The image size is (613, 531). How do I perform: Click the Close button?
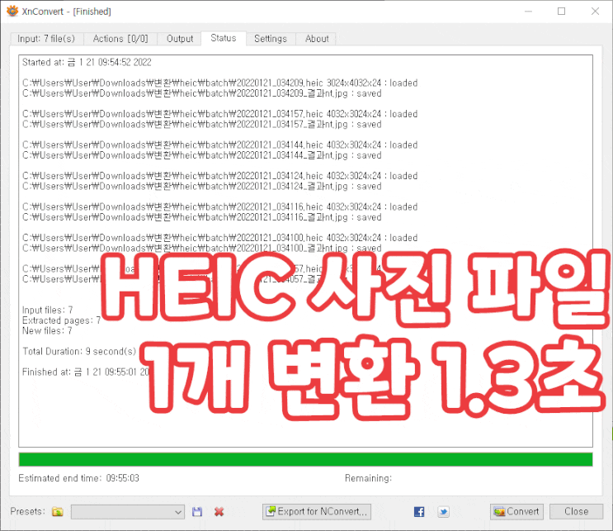(576, 511)
